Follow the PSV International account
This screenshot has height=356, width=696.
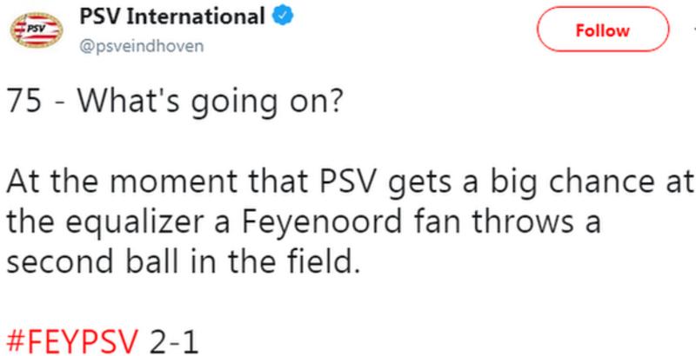(x=602, y=30)
